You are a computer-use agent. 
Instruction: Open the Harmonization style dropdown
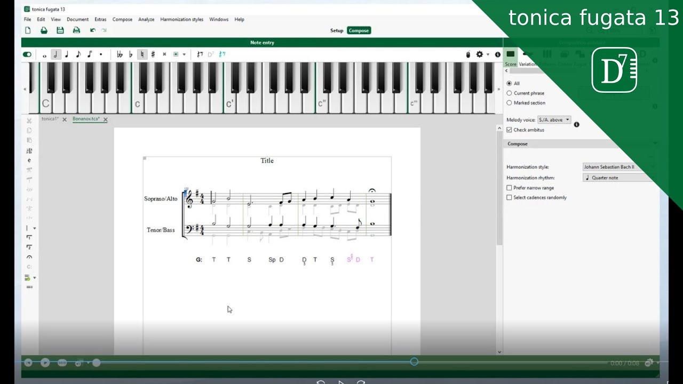pyautogui.click(x=619, y=167)
